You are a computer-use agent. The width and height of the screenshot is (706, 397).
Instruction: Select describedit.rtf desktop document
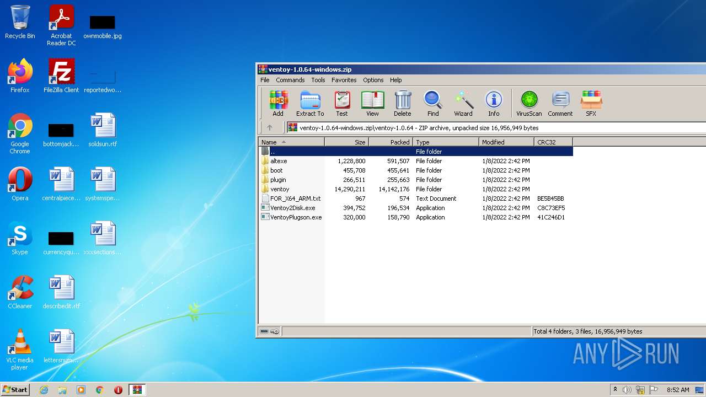[x=61, y=292]
